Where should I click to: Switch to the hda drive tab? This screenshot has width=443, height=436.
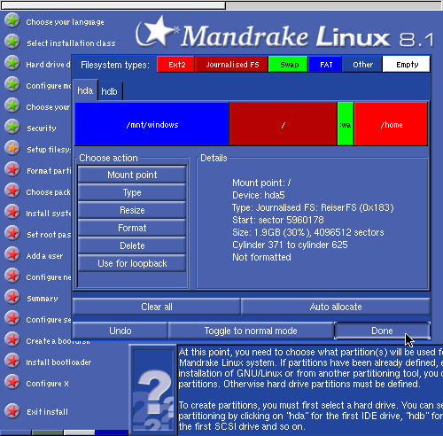(85, 90)
